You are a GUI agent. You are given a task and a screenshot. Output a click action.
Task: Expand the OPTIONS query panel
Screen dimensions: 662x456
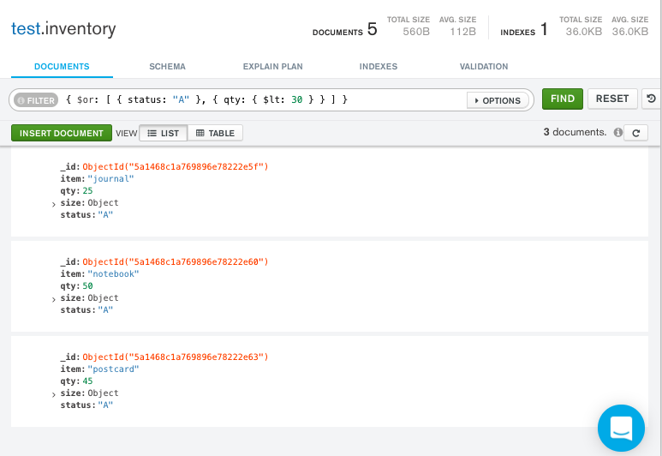(x=496, y=100)
